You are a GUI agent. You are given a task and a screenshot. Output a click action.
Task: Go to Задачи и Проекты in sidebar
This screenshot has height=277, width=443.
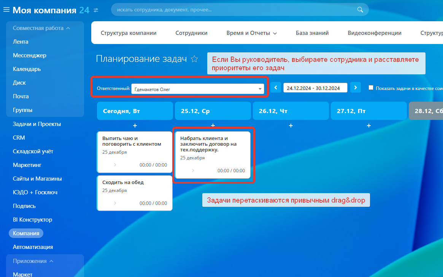point(37,124)
